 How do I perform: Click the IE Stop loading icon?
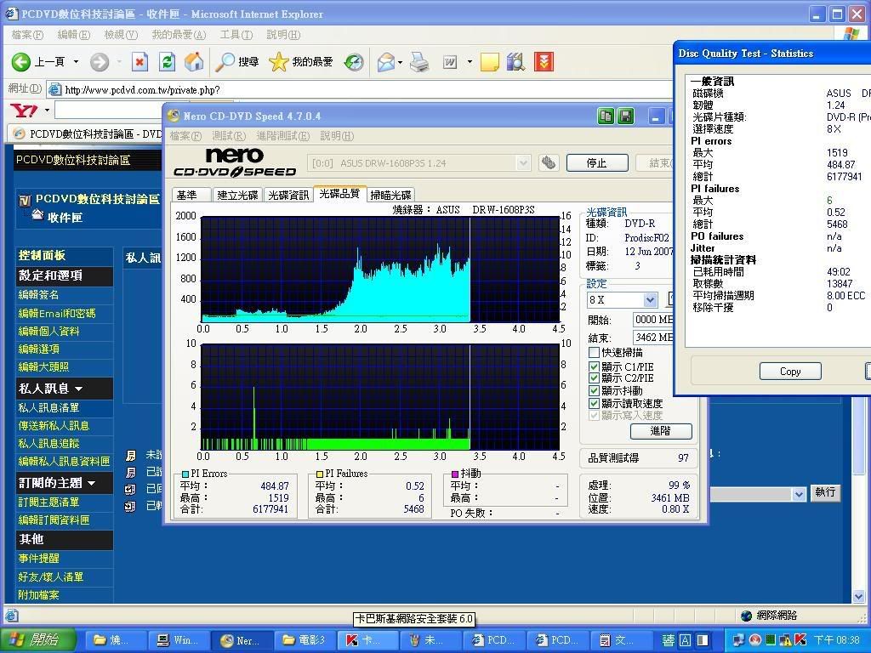click(x=140, y=62)
